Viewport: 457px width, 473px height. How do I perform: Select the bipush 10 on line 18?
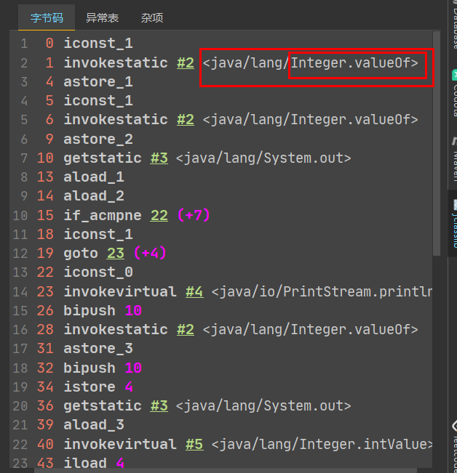[103, 368]
